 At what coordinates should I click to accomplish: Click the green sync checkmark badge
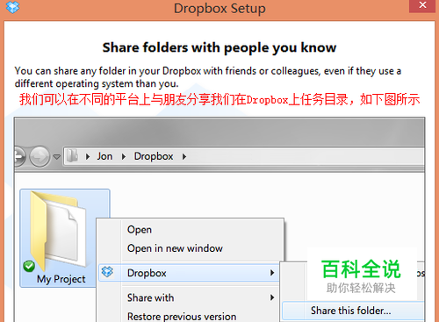tap(29, 266)
